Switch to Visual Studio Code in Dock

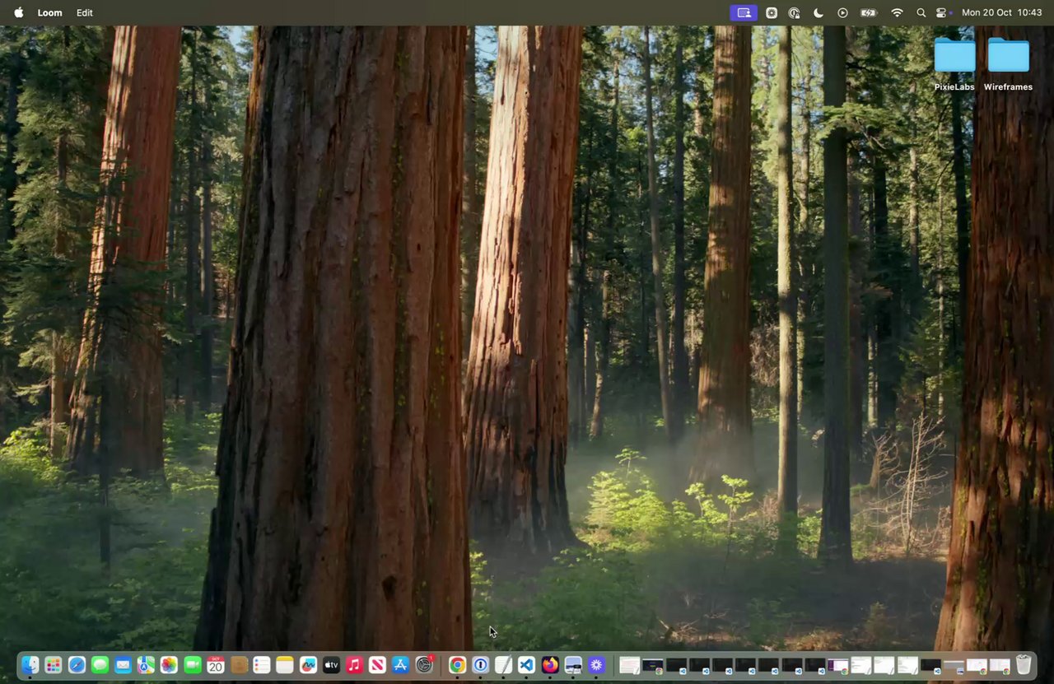click(526, 665)
